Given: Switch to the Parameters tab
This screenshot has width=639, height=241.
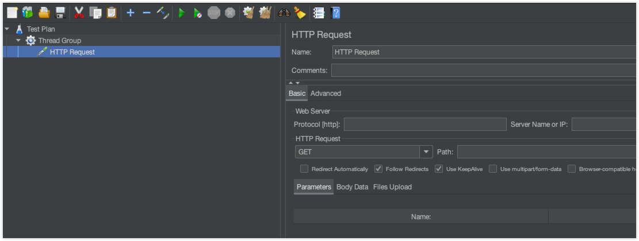Looking at the screenshot, I should coord(314,187).
